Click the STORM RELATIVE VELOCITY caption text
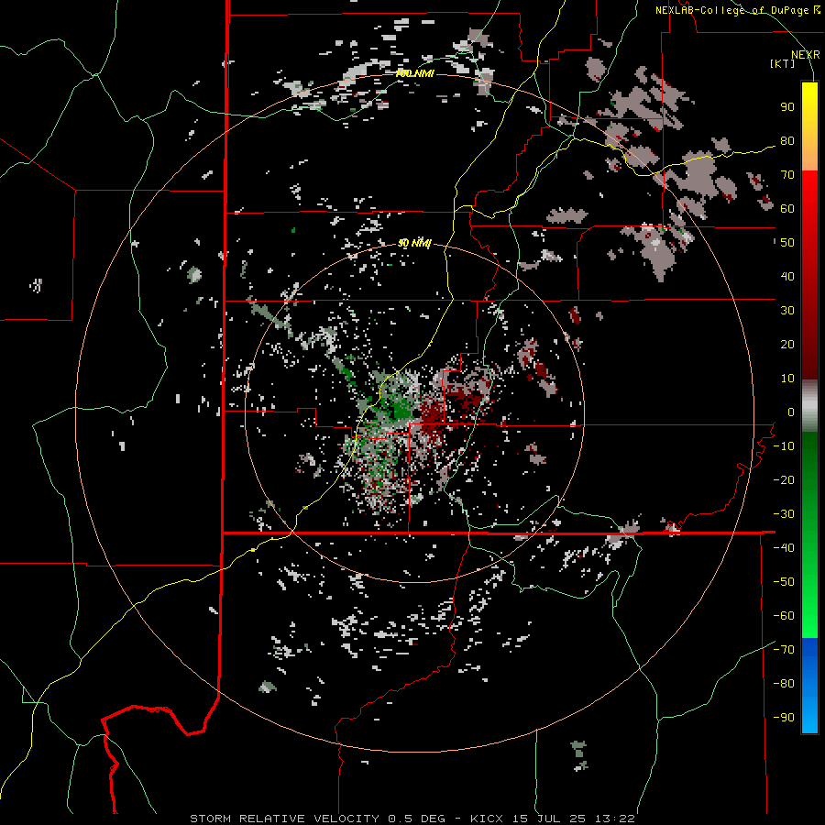 (284, 819)
